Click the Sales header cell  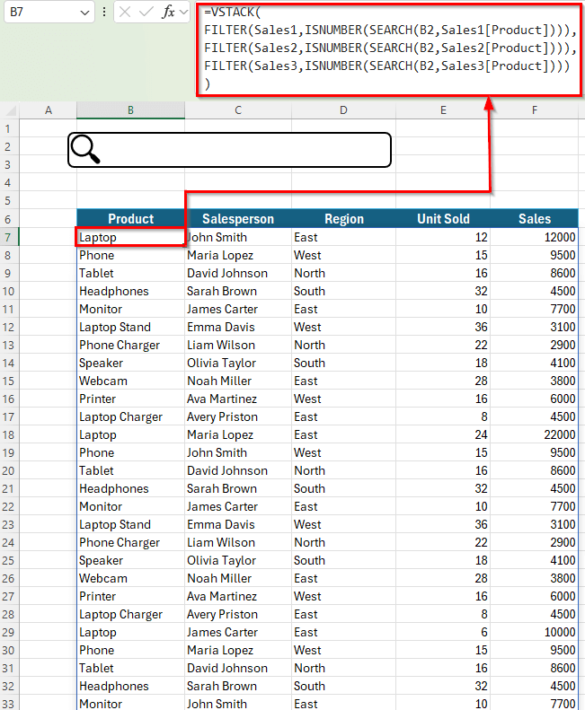pyautogui.click(x=534, y=219)
